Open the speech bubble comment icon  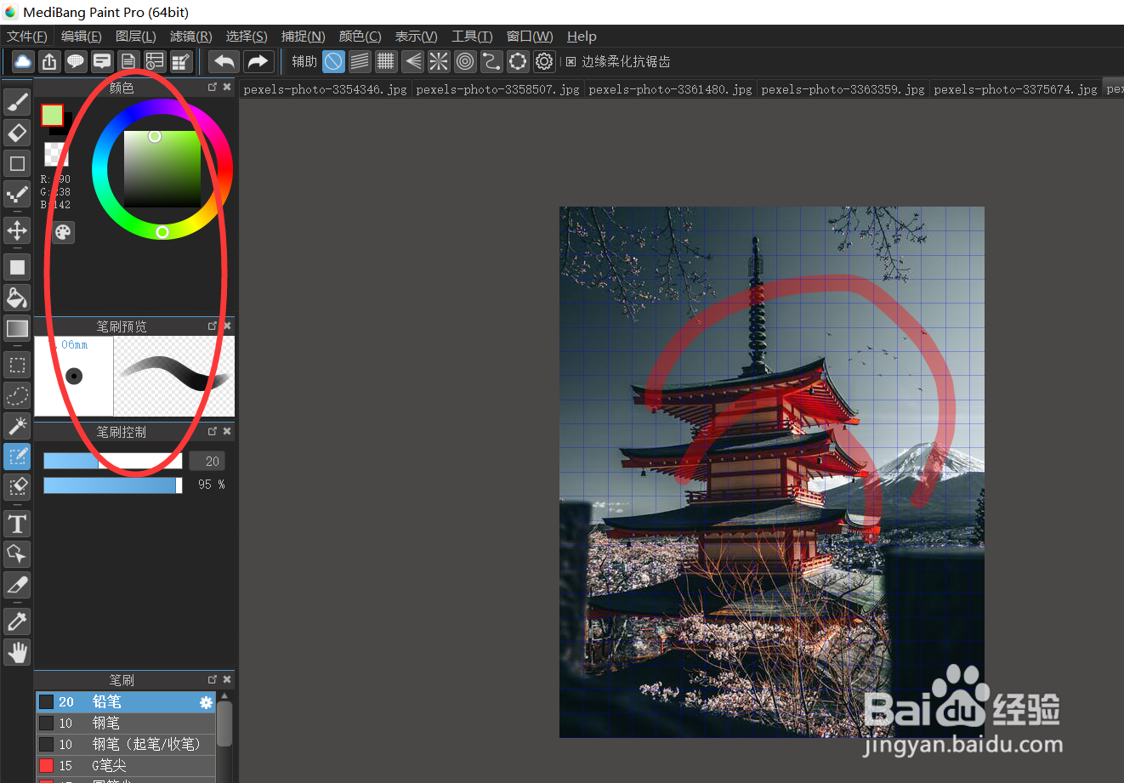tap(76, 61)
